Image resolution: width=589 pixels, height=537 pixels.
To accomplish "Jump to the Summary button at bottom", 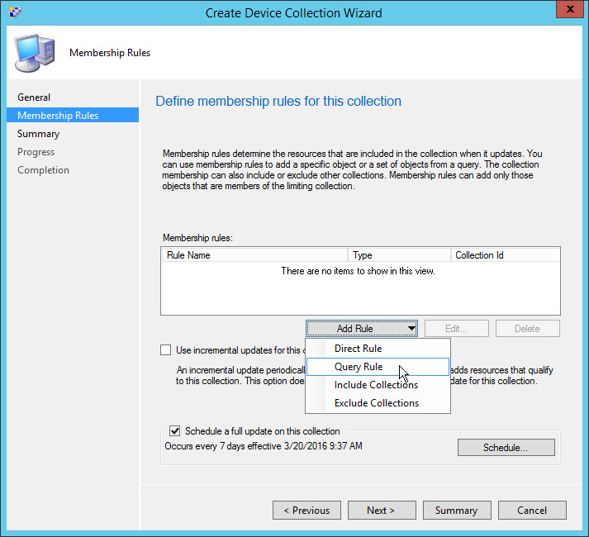I will click(x=456, y=510).
